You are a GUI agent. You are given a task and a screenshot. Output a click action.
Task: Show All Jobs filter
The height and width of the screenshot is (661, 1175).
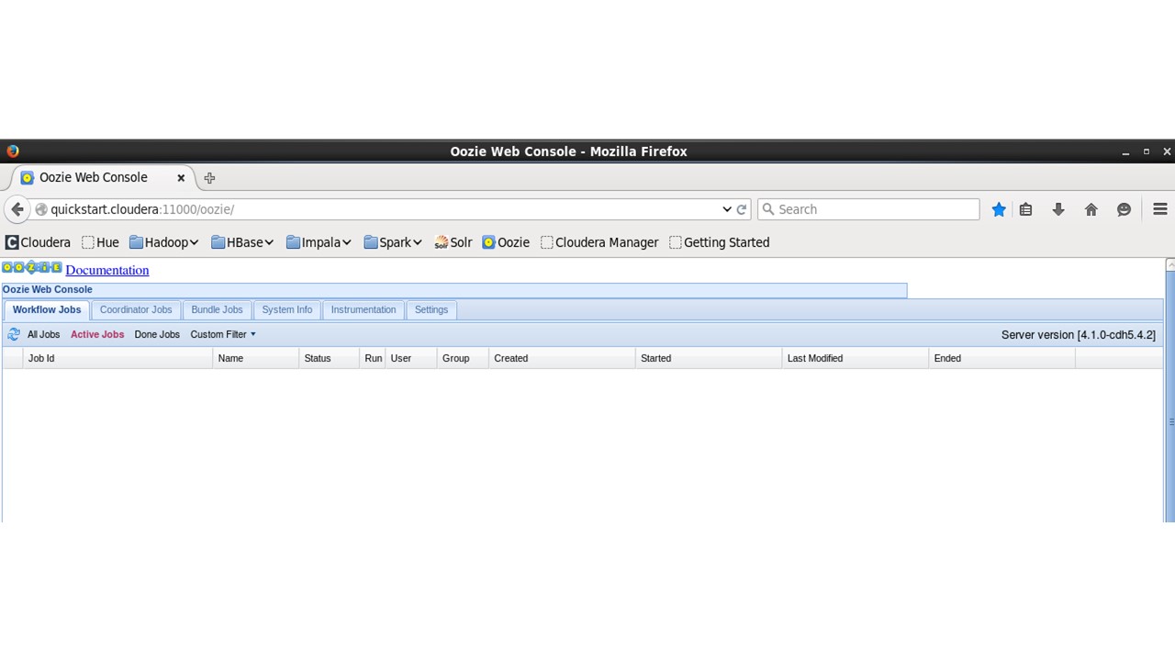[x=43, y=334]
